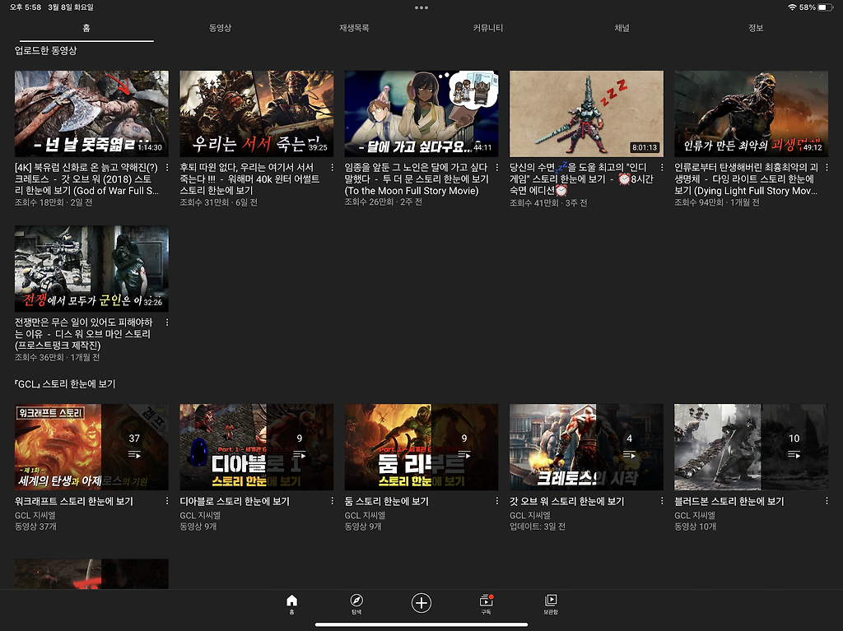Tap the Wi-Fi status icon
843x631 pixels.
pyautogui.click(x=792, y=7)
